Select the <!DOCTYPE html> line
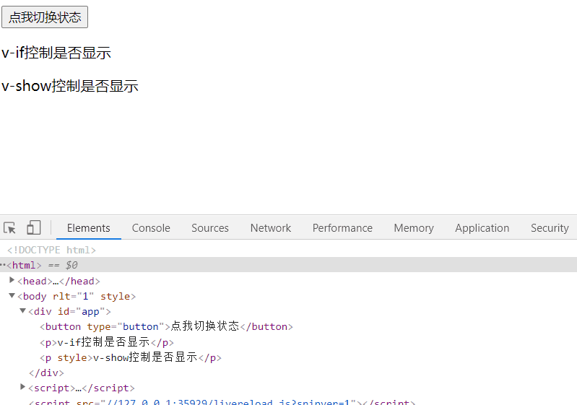Image resolution: width=577 pixels, height=405 pixels. coord(51,250)
